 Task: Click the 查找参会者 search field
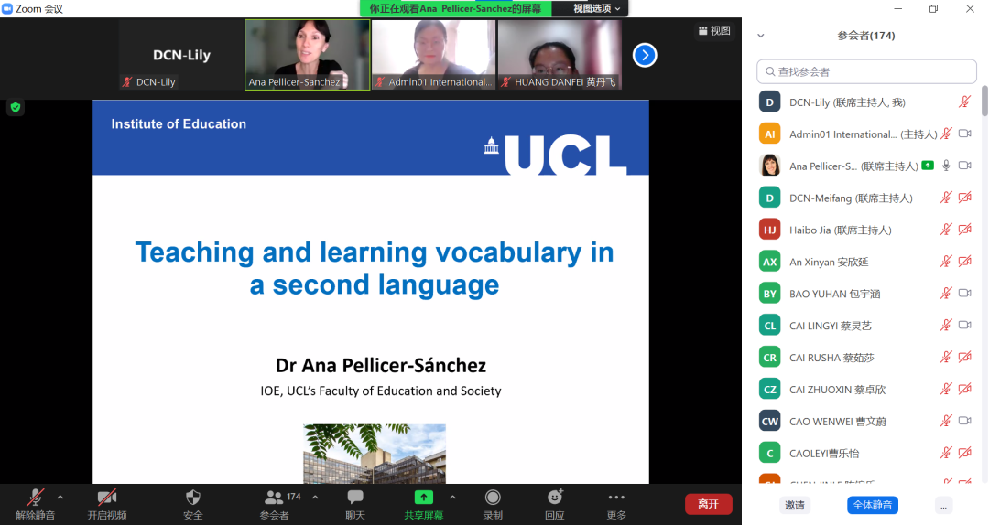(866, 71)
